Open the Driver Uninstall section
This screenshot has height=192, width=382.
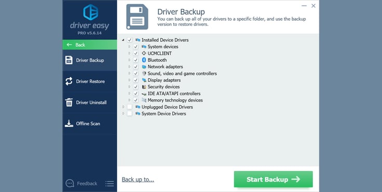(90, 102)
